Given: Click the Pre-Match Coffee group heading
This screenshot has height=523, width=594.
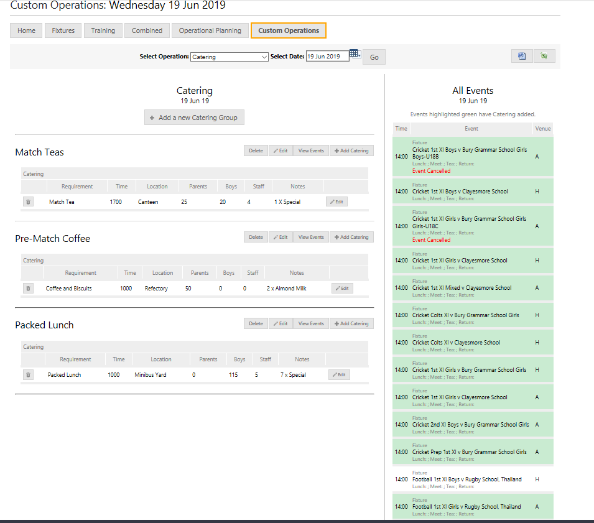Looking at the screenshot, I should 53,239.
